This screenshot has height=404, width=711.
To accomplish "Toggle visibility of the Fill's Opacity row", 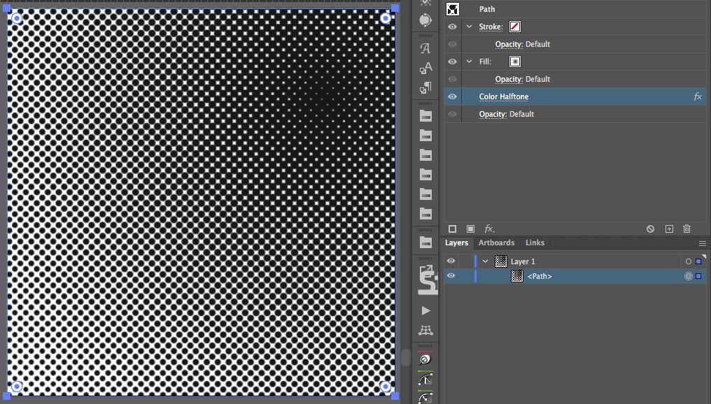I will (x=452, y=79).
